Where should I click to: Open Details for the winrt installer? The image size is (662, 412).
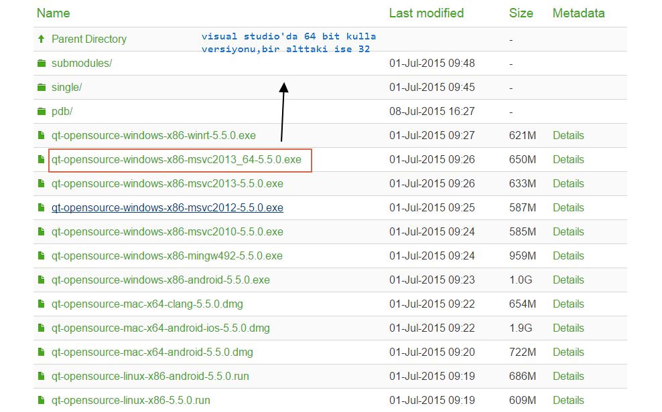click(568, 135)
